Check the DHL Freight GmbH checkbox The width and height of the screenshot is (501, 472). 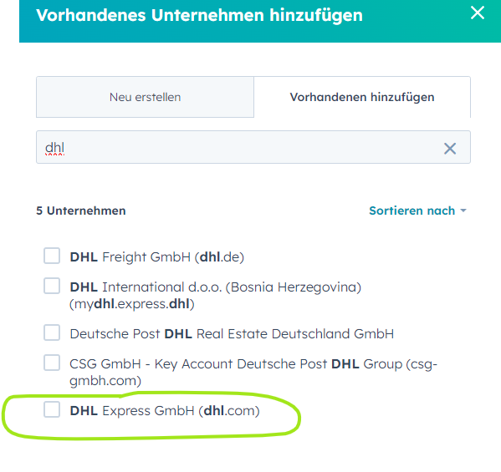pos(52,256)
